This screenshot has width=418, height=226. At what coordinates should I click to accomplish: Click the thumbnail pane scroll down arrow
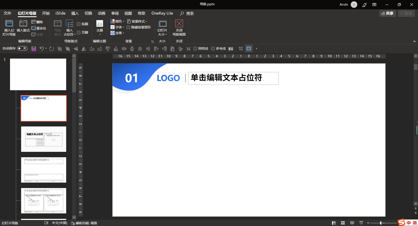pyautogui.click(x=74, y=218)
